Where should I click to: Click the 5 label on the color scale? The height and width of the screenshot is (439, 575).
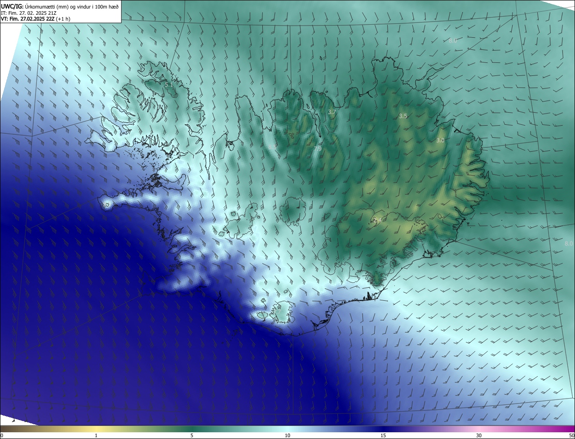click(192, 435)
